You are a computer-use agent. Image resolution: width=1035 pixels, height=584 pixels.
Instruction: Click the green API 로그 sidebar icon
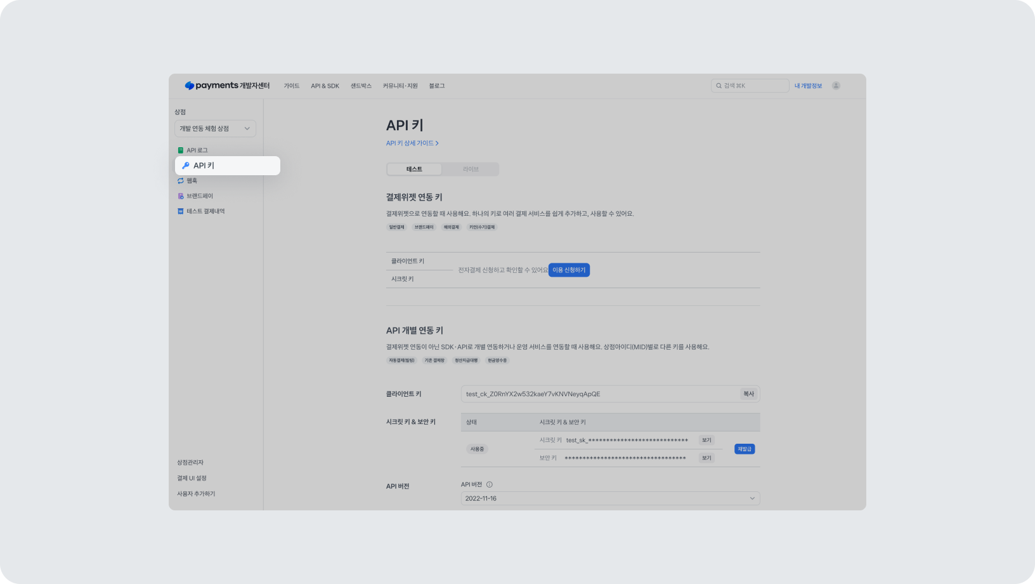click(181, 150)
